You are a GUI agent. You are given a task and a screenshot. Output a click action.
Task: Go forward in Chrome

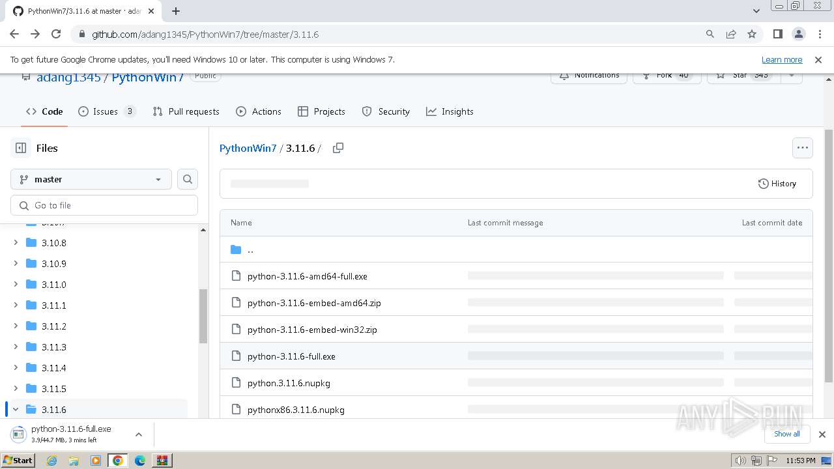[35, 34]
